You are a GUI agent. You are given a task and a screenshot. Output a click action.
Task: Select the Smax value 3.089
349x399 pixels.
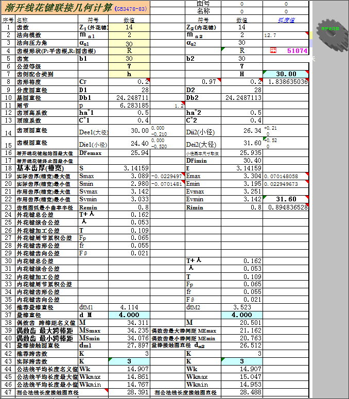click(x=129, y=176)
